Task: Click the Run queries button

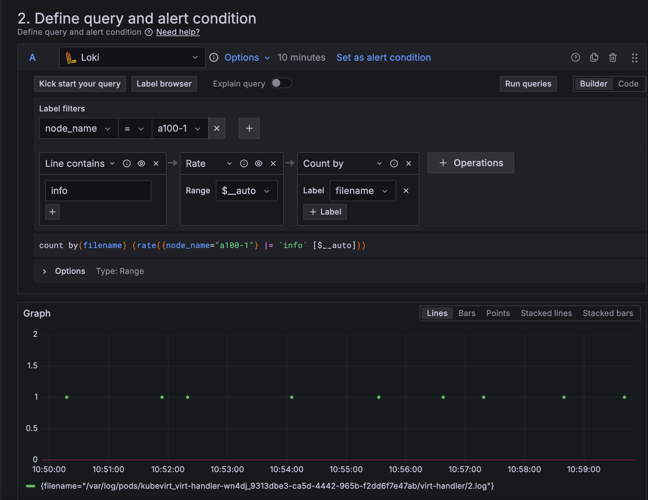Action: point(528,84)
